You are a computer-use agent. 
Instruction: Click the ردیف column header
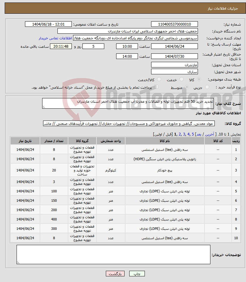click(x=236, y=141)
